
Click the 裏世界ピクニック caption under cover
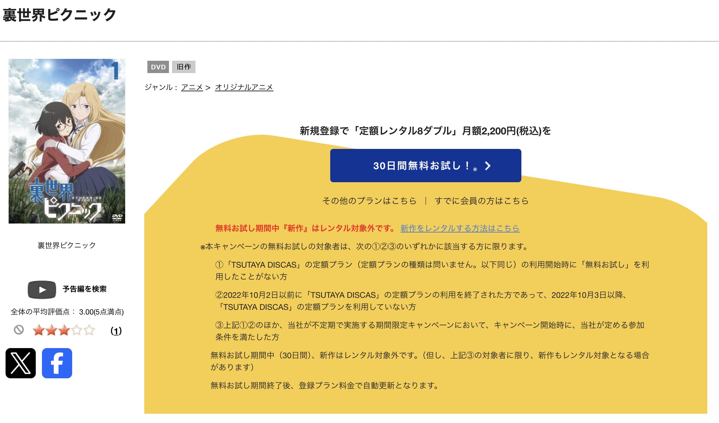pyautogui.click(x=67, y=245)
